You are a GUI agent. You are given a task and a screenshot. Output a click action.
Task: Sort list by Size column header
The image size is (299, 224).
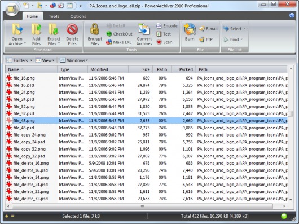tap(140, 69)
